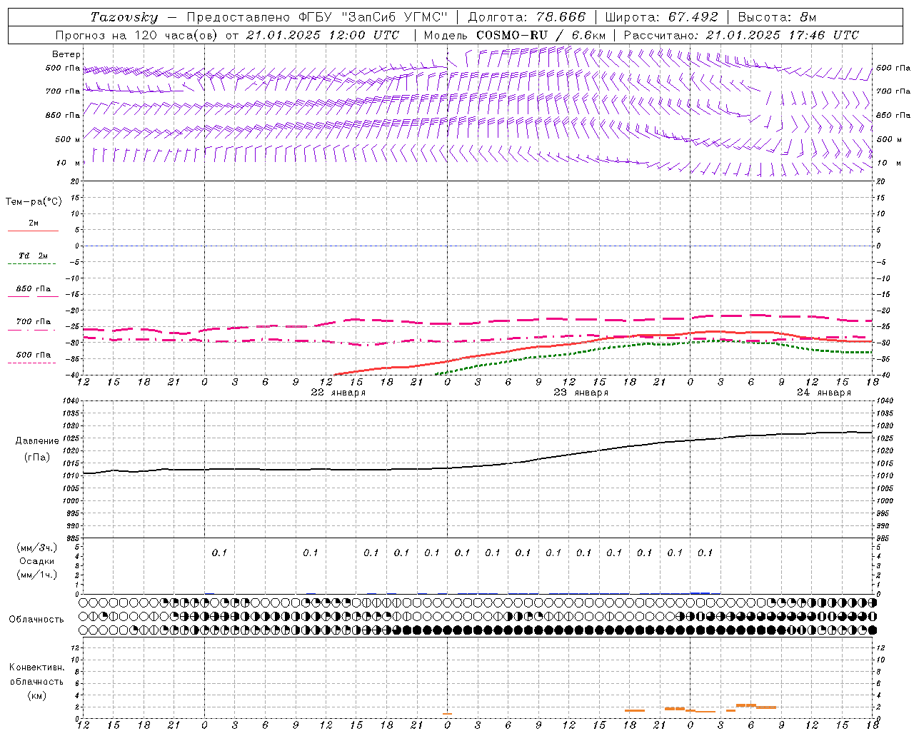Click the elevation text "Высота: 8м"
Screen dimensions: 914x731
(777, 17)
